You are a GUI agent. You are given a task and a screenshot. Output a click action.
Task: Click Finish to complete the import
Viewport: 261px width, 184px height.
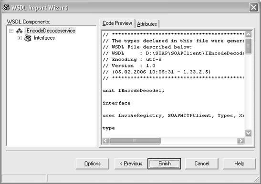[x=164, y=163]
